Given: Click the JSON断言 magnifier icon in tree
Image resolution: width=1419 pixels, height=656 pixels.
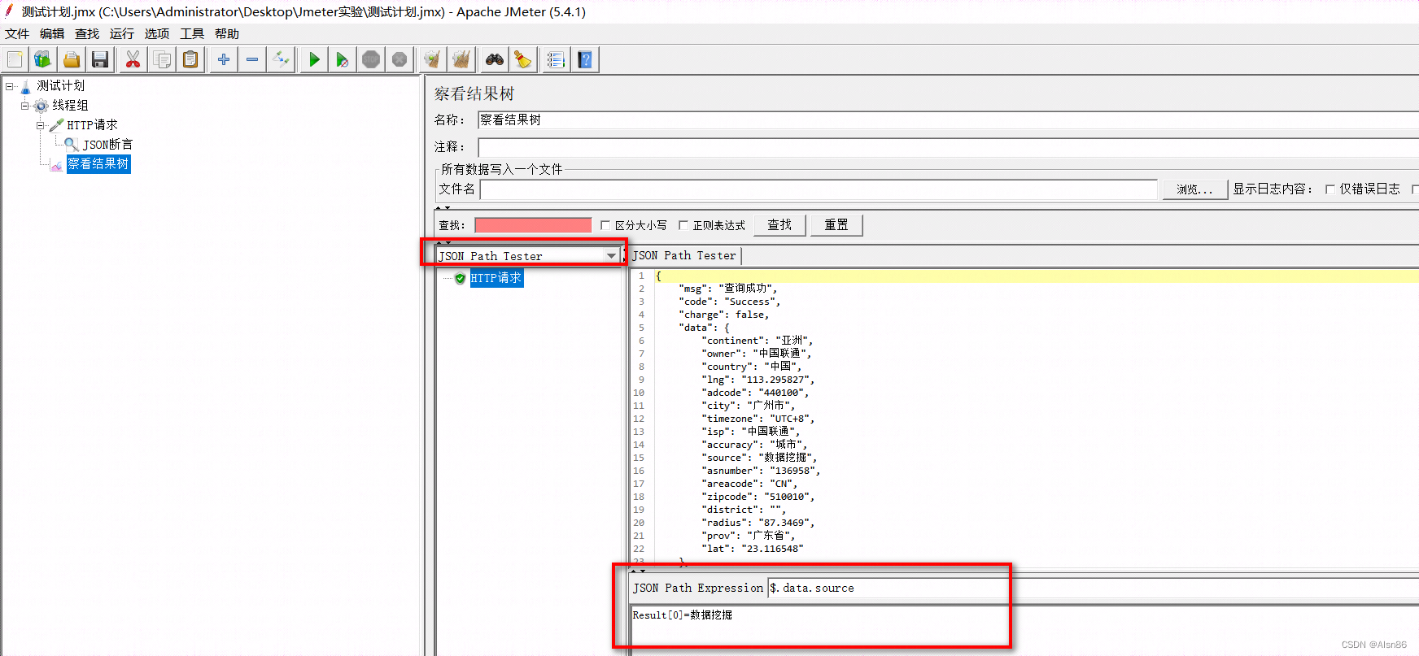Looking at the screenshot, I should click(72, 144).
